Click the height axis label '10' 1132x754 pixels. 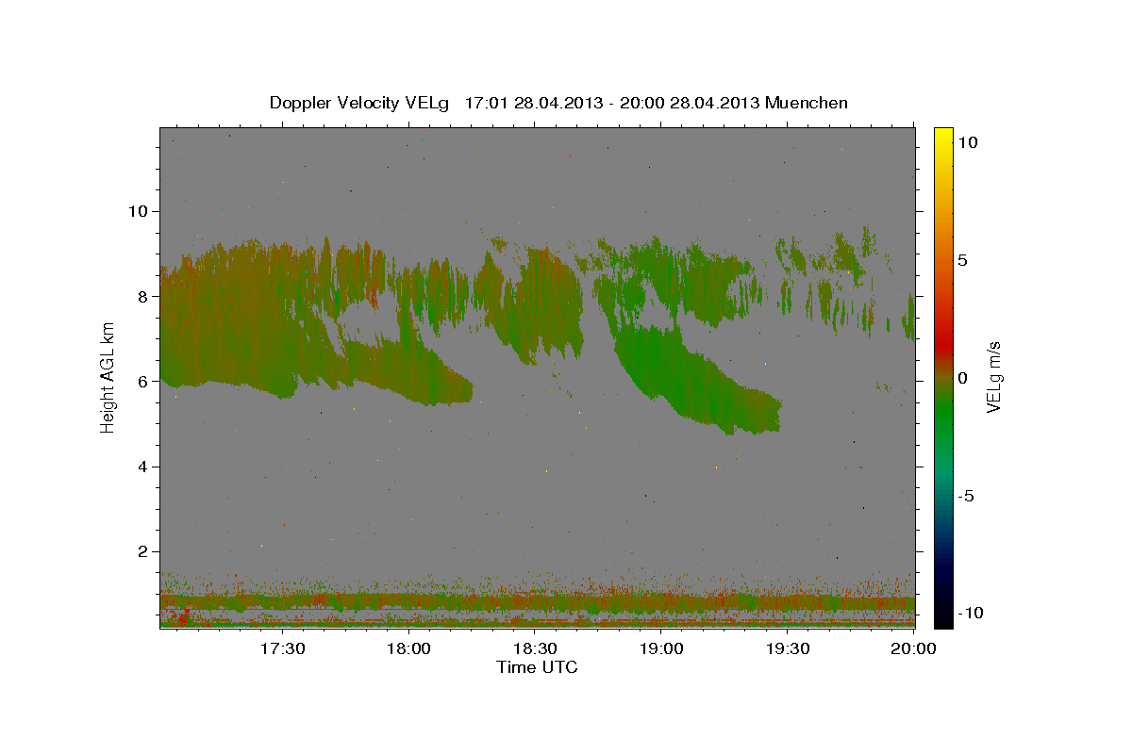(137, 211)
